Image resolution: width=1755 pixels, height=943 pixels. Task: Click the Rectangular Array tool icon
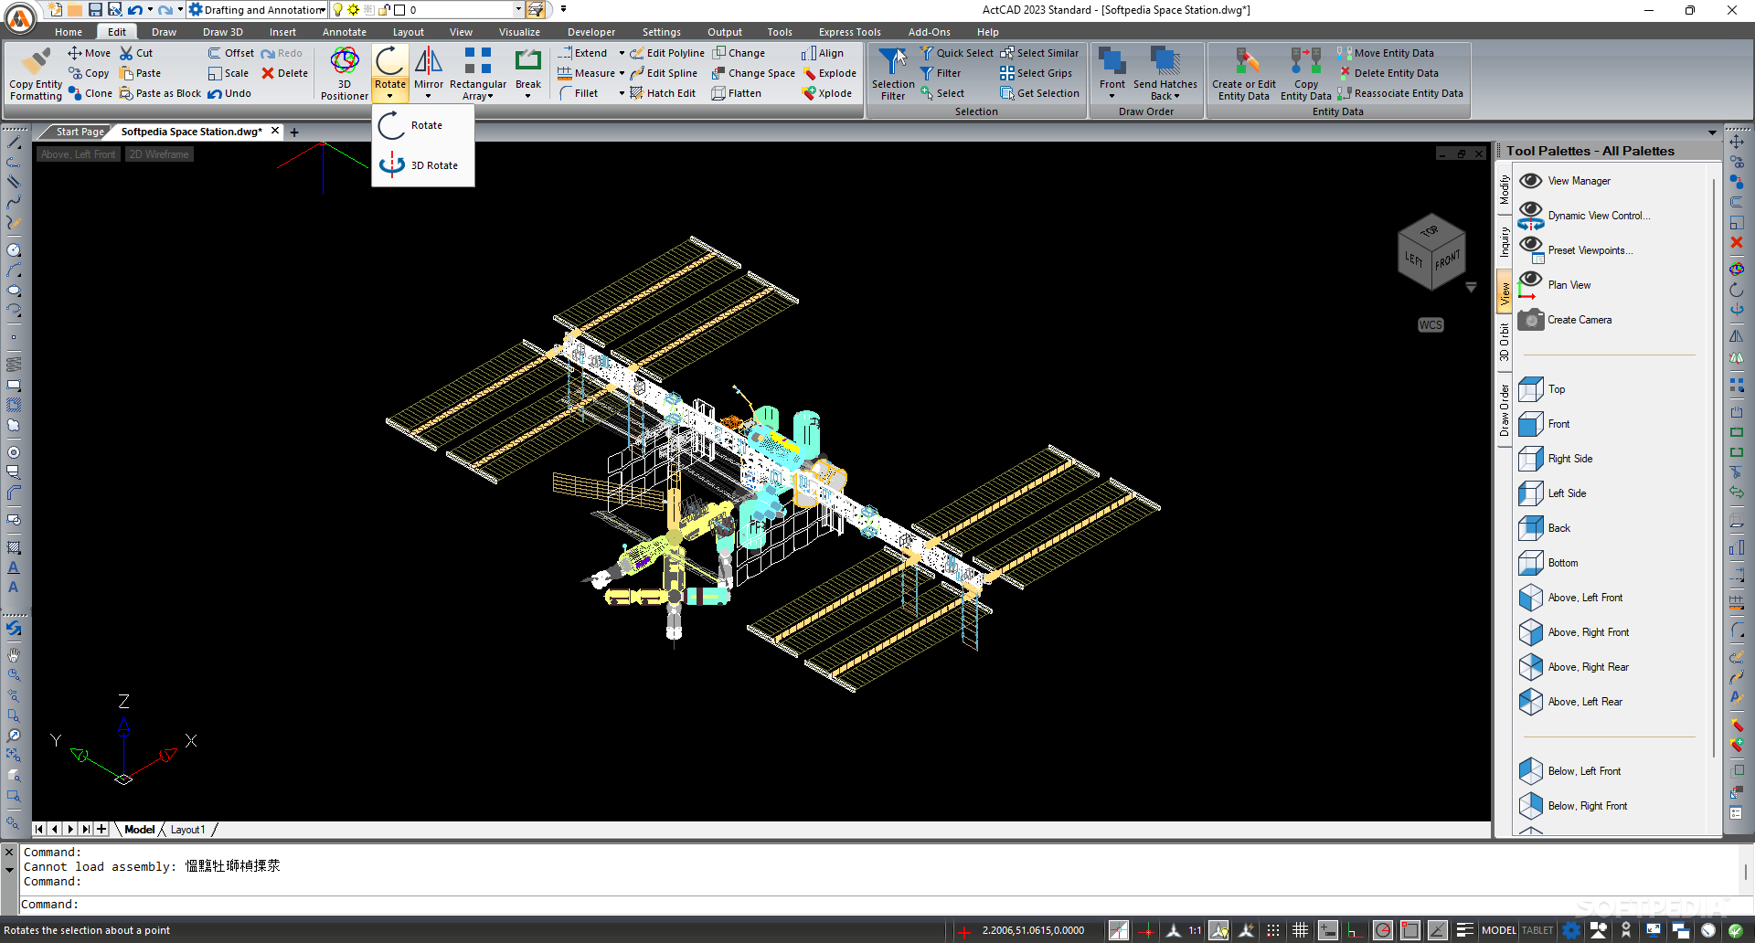477,62
